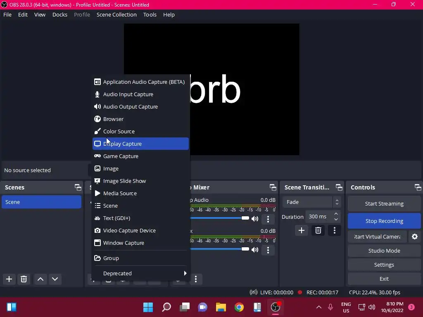Open the Help menu
The width and height of the screenshot is (423, 317).
[169, 14]
